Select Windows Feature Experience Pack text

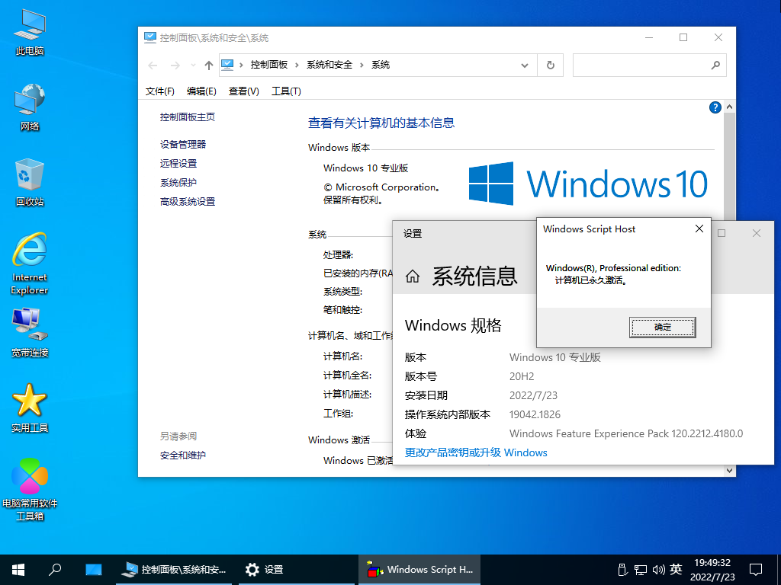(x=626, y=433)
